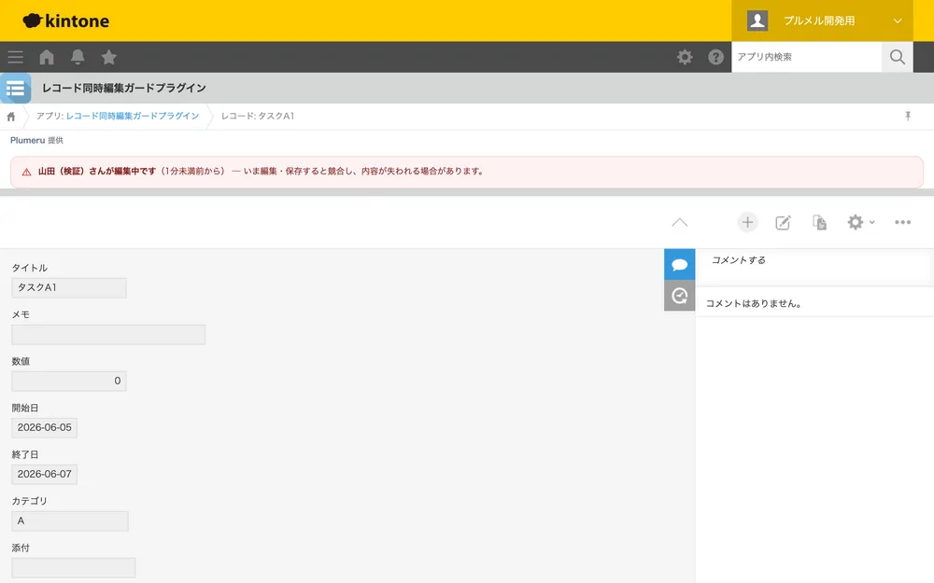The image size is (934, 583).
Task: Click the start date 2026-06-05
Action: (x=45, y=428)
